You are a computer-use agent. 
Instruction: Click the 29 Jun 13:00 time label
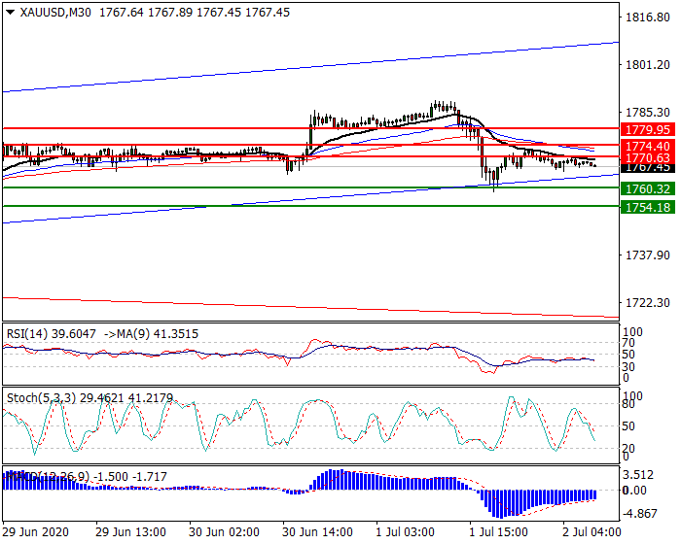pos(130,531)
